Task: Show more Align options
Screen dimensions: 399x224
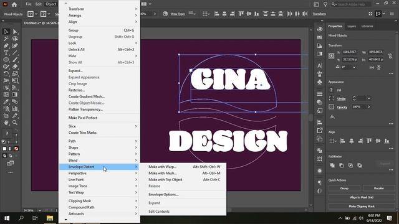Action: pos(391,148)
